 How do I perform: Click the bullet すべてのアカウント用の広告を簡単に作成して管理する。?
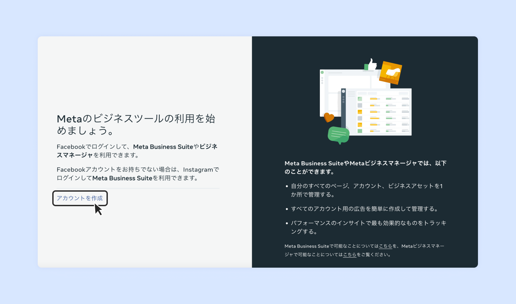[365, 209]
